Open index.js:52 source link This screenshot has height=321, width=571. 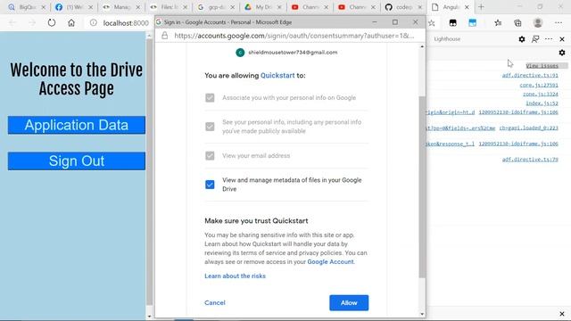click(542, 103)
